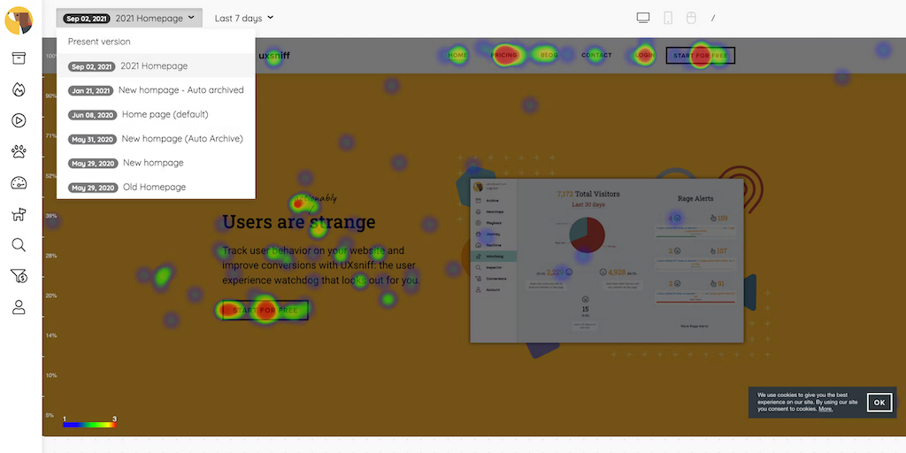Click the heatmap color intensity legend bar

[89, 425]
